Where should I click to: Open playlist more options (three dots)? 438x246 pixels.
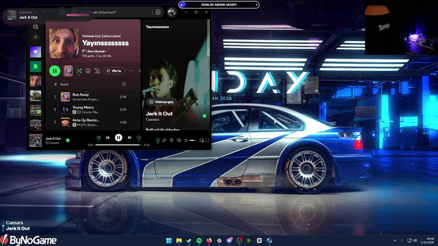[x=131, y=71]
